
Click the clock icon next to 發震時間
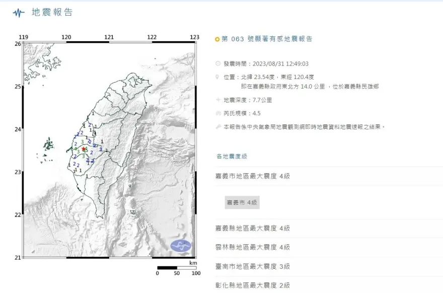(217, 64)
